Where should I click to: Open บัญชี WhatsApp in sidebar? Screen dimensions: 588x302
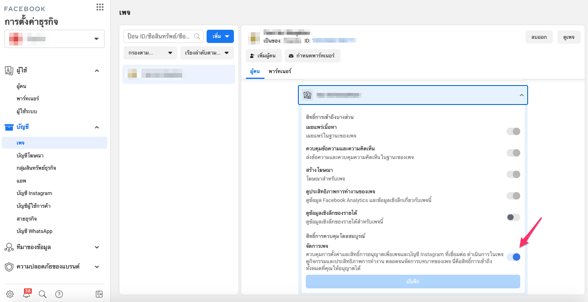tap(34, 231)
